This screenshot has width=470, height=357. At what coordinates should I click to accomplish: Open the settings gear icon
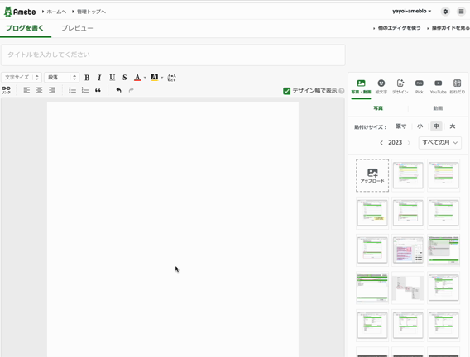click(x=445, y=12)
